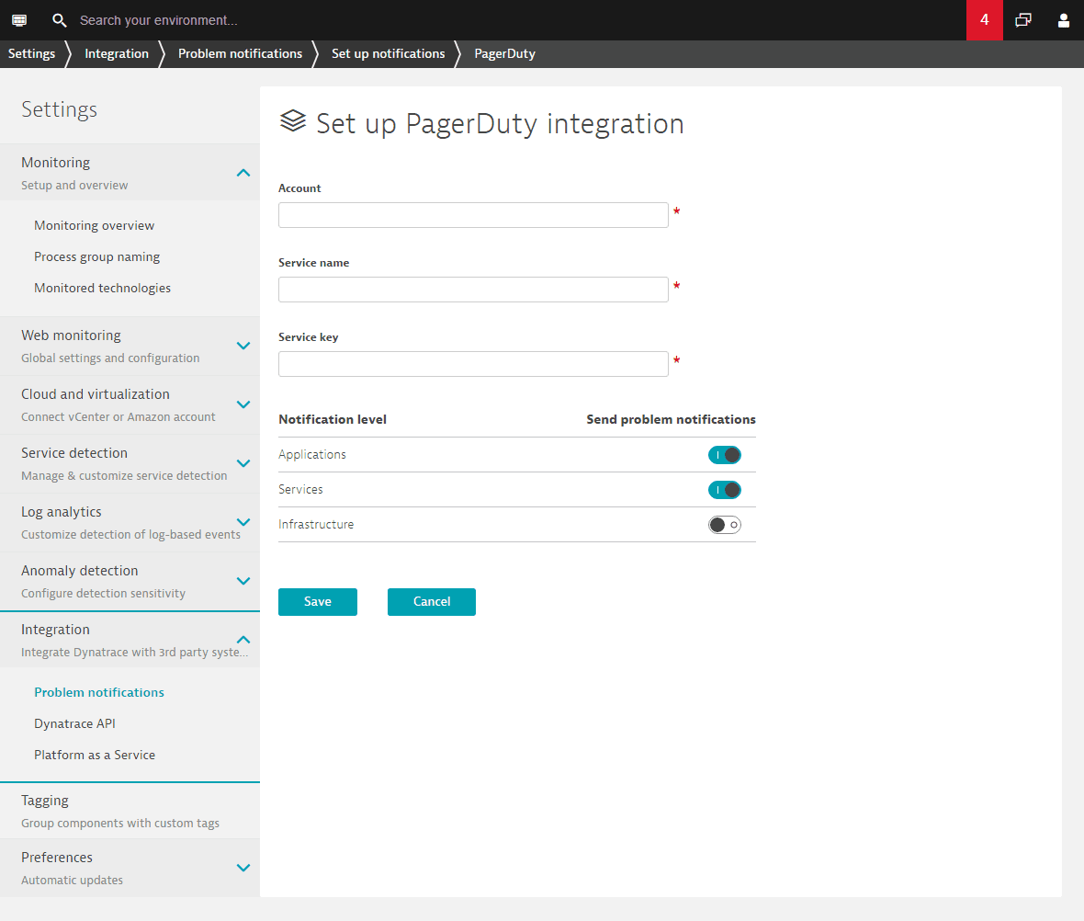Viewport: 1084px width, 921px height.
Task: Open the red problems counter showing 4
Action: point(985,20)
